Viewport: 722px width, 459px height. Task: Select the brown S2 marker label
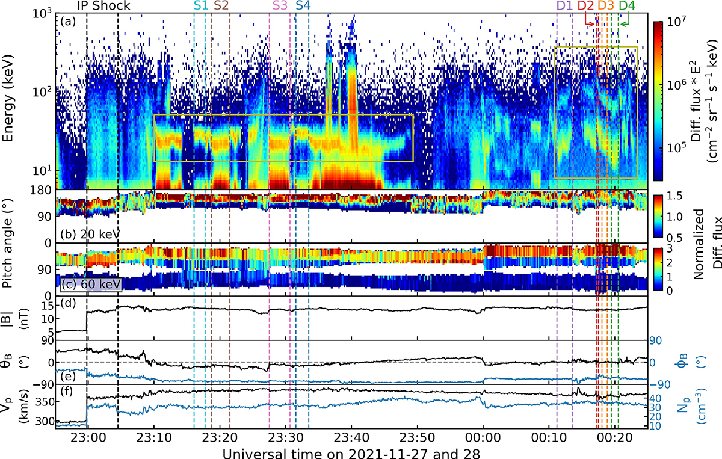tap(221, 5)
